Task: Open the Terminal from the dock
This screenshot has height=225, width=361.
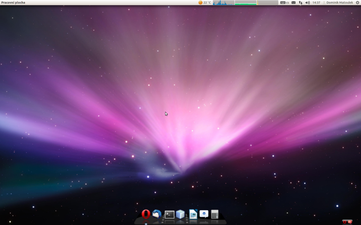Action: (169, 214)
